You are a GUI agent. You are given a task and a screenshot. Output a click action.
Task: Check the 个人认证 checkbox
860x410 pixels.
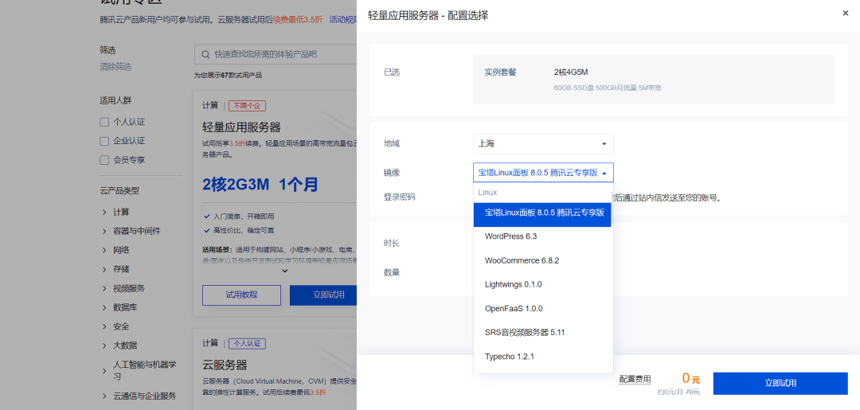click(104, 122)
